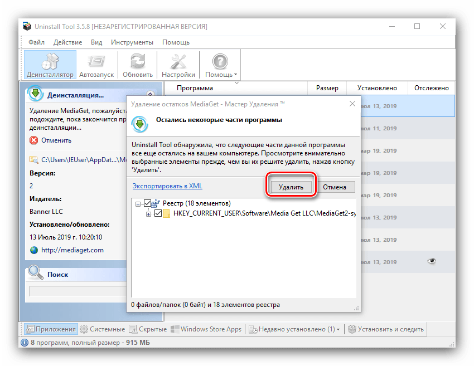The image size is (474, 366).
Task: Open the Вид menu
Action: tap(96, 42)
